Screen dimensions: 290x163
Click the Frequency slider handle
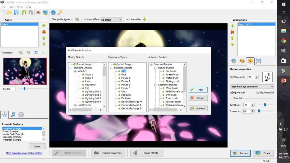(x=259, y=111)
